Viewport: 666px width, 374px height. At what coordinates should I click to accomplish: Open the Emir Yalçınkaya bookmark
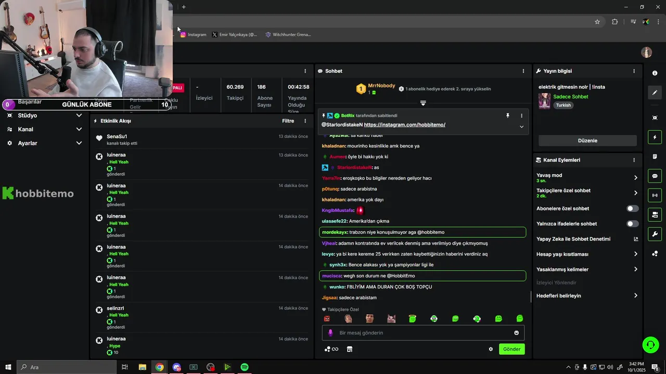[234, 35]
